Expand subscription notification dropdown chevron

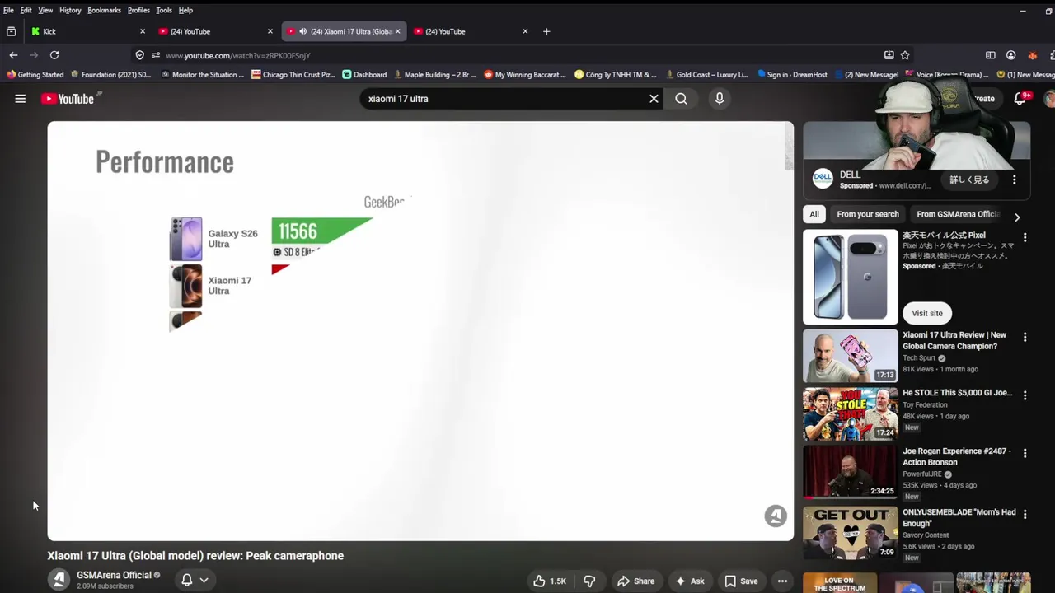(x=204, y=580)
